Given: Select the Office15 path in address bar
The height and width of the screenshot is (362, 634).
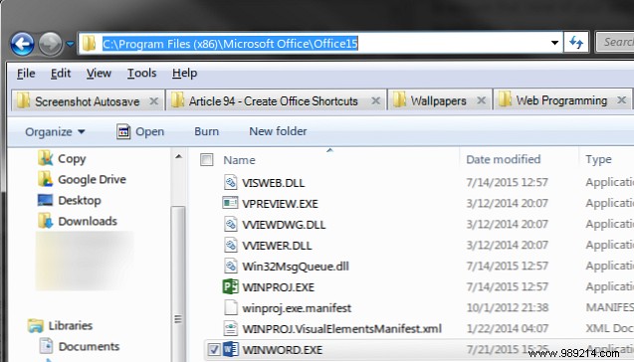Looking at the screenshot, I should [230, 43].
